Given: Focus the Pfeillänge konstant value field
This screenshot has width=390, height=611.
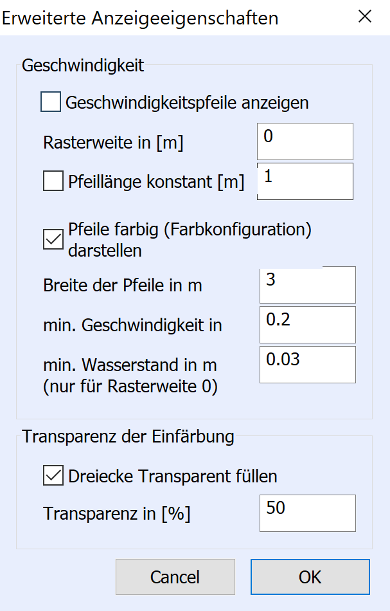Looking at the screenshot, I should 305,181.
